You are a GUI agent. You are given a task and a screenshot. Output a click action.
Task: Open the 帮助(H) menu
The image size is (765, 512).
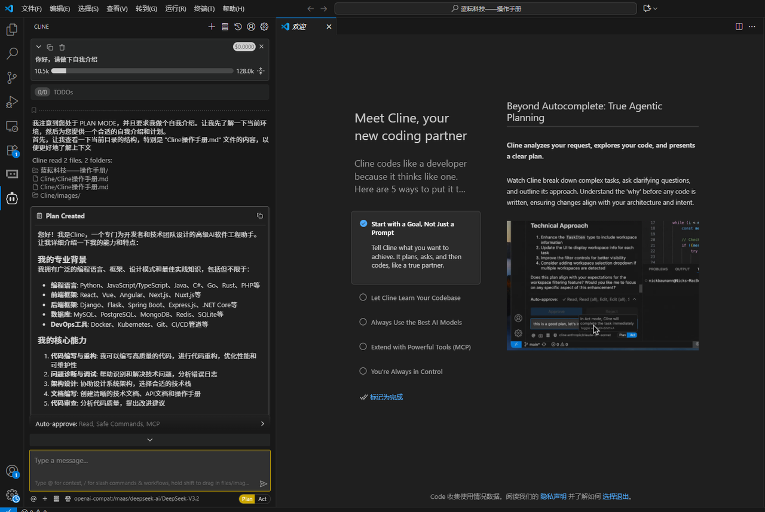(233, 9)
